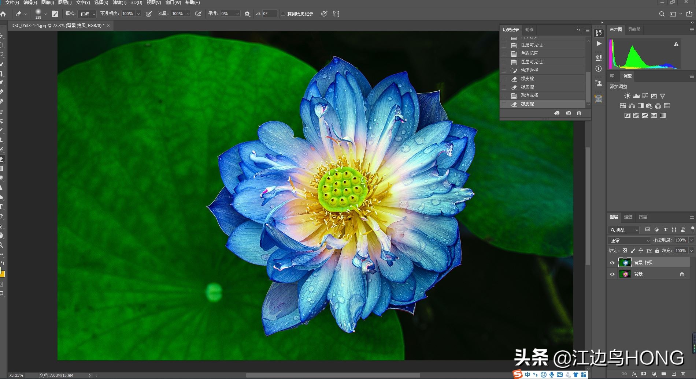696x379 pixels.
Task: Add a Brightness/Contrast adjustment layer
Action: click(x=627, y=96)
